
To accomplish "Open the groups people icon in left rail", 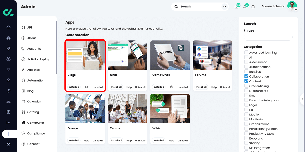I will click(x=8, y=59).
